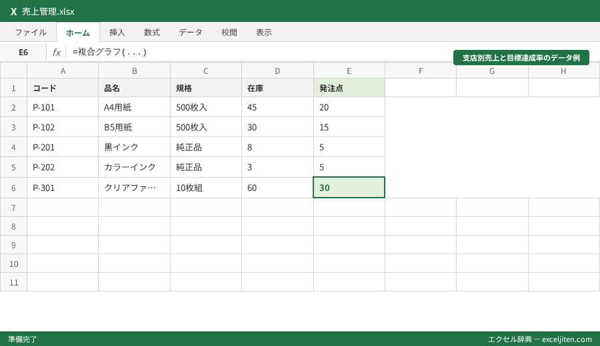Viewport: 600px width, 346px height.
Task: Select column E header
Action: point(349,71)
